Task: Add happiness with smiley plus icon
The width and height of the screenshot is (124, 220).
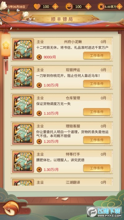Action: [88, 6]
